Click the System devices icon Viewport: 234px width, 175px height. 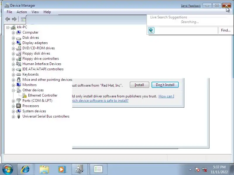19,111
